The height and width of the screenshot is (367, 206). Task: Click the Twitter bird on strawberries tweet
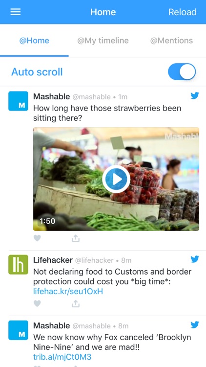(x=195, y=95)
